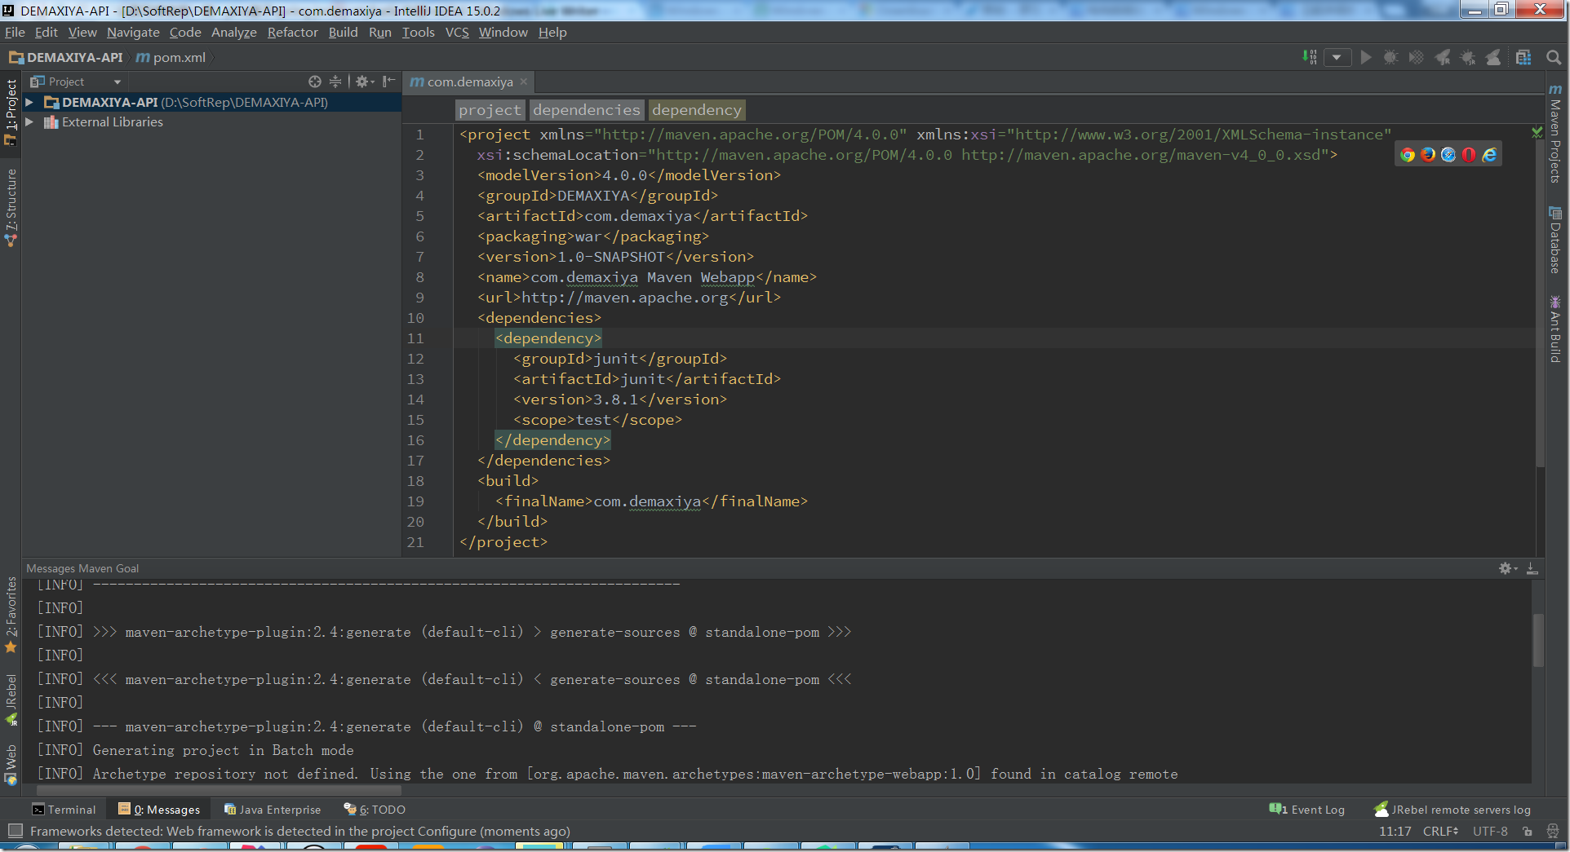Image resolution: width=1570 pixels, height=852 pixels.
Task: Close the com.demaxiya editor tab
Action: click(x=524, y=82)
